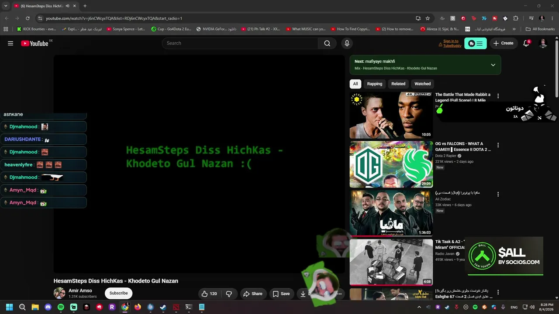The height and width of the screenshot is (314, 559).
Task: Open Amir Amso channel name link
Action: pyautogui.click(x=80, y=290)
